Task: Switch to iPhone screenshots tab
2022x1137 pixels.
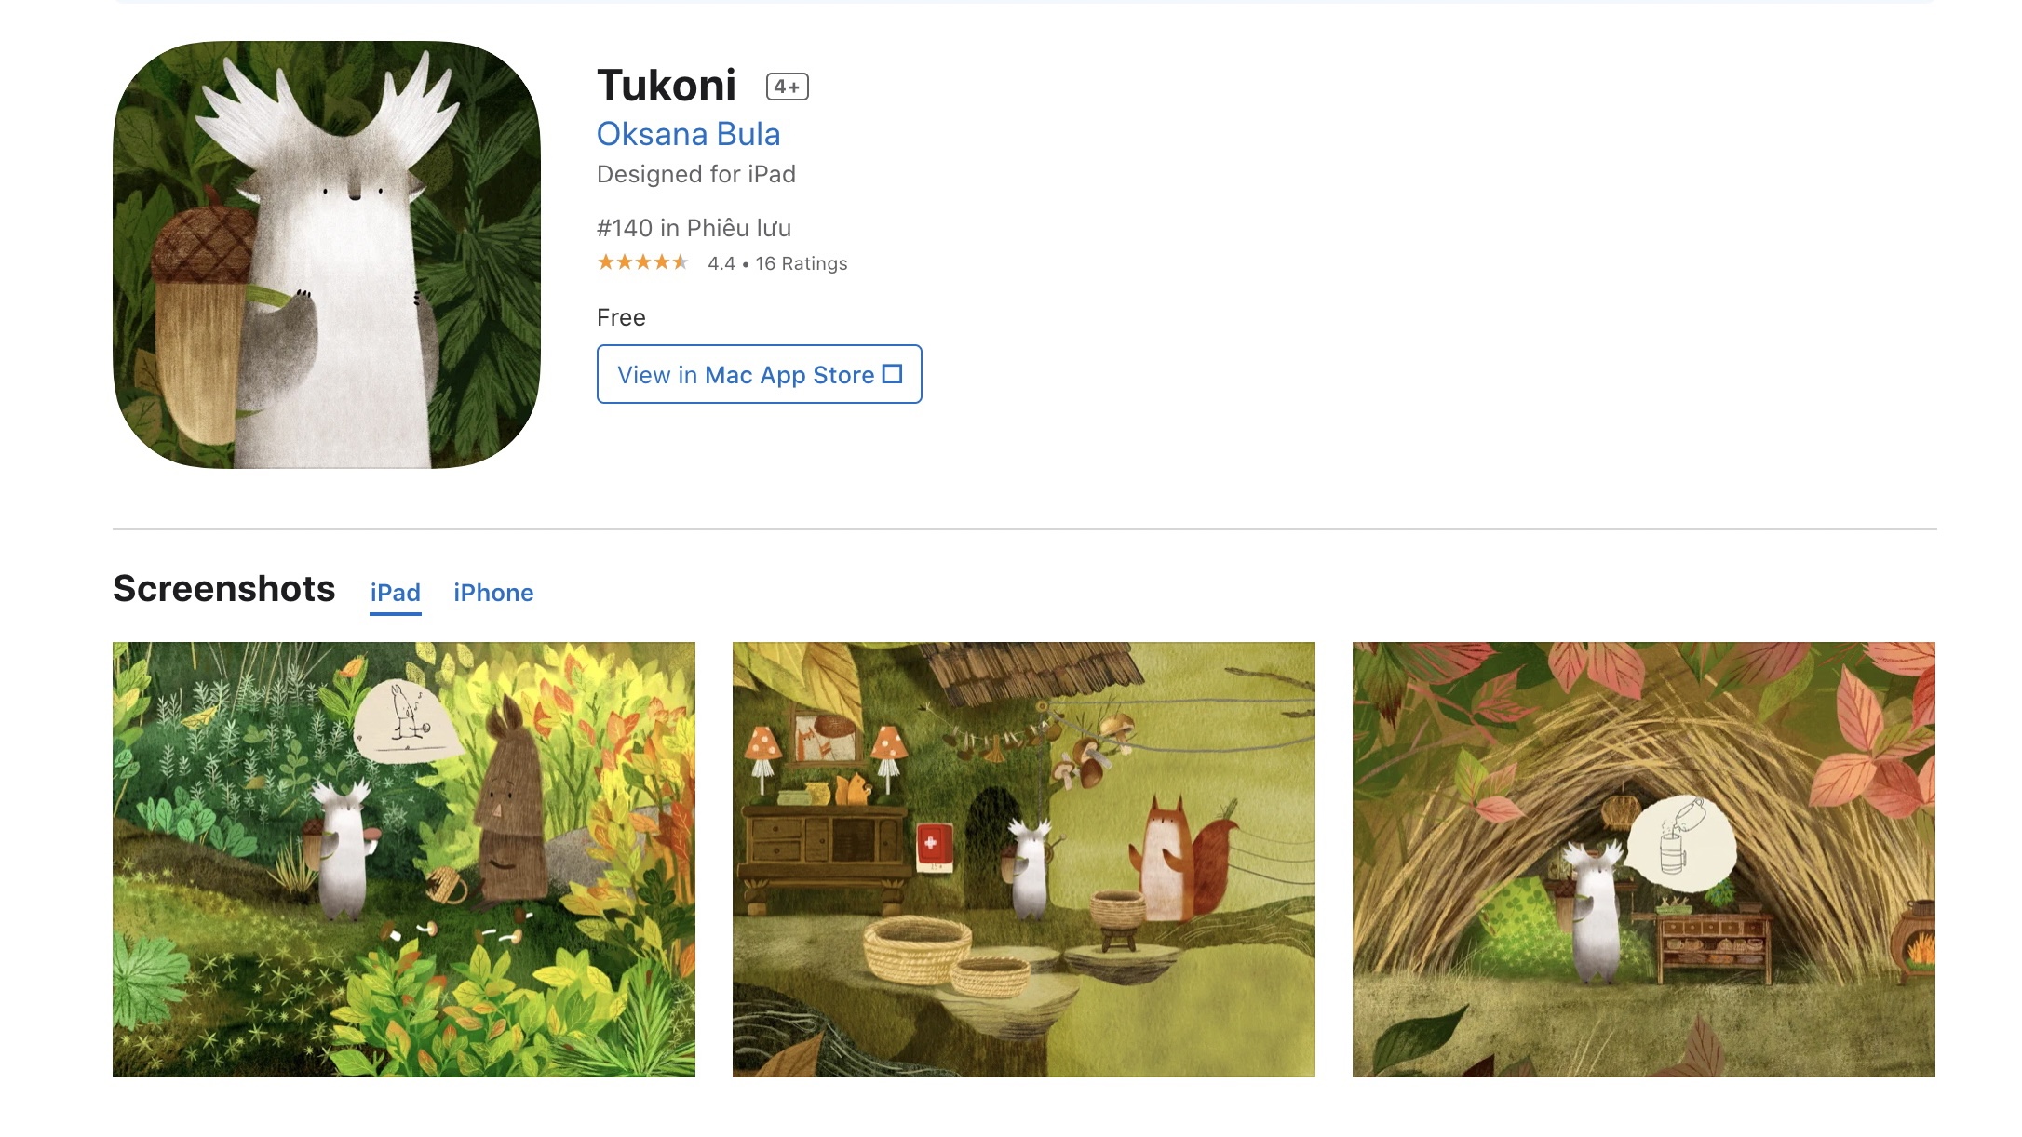Action: click(493, 593)
